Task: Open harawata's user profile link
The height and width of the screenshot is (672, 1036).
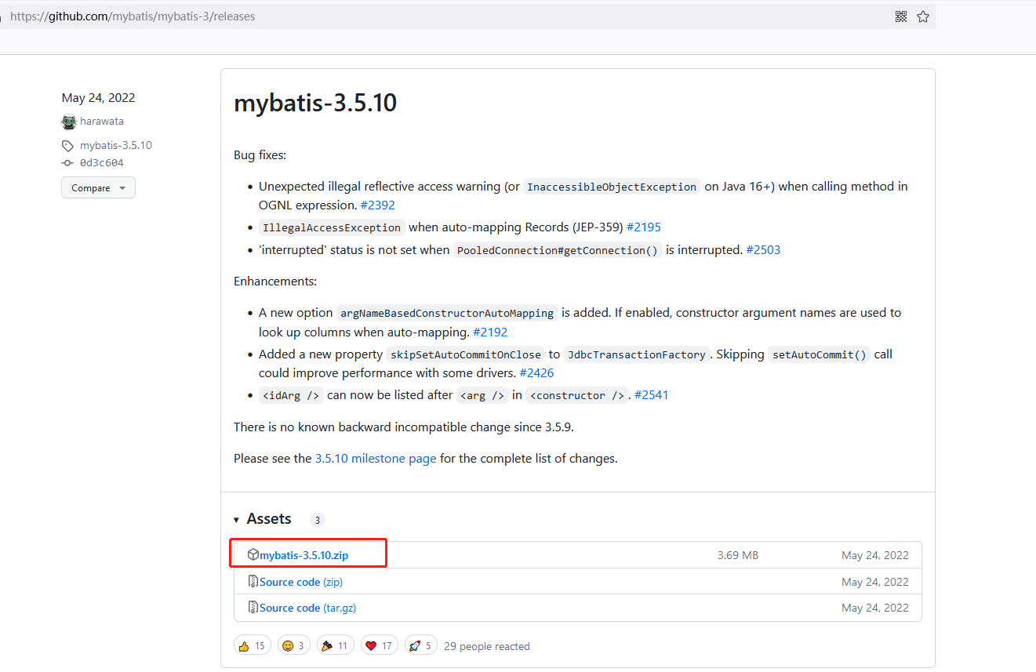Action: (x=102, y=122)
